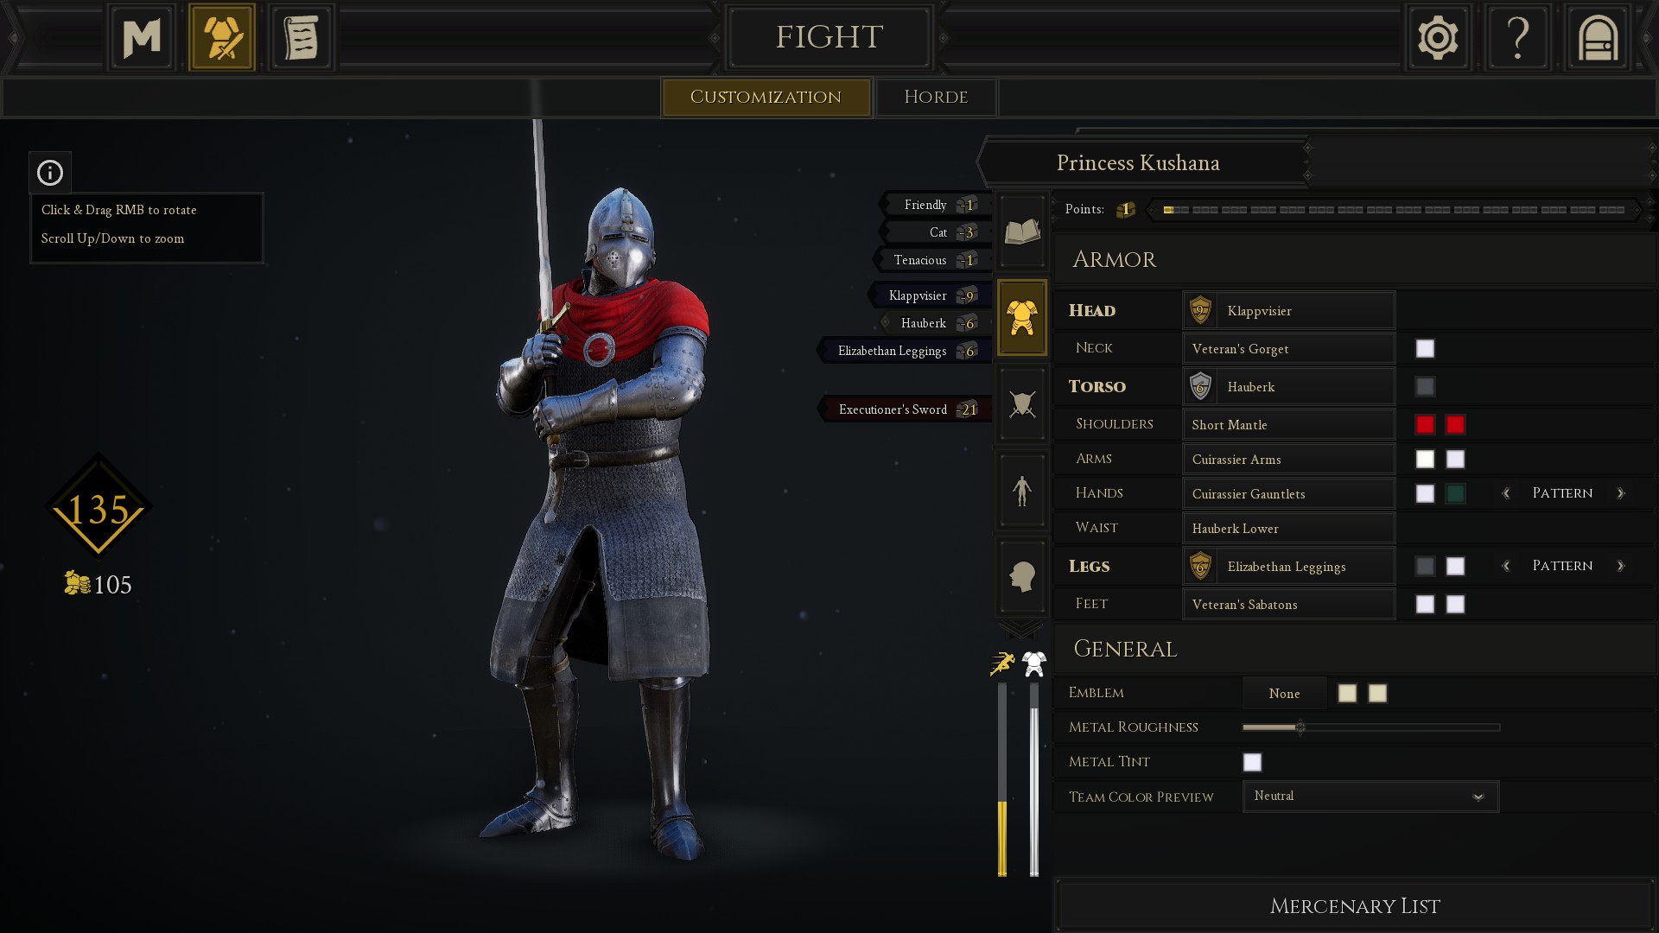This screenshot has height=933, width=1659.
Task: Switch to the Customization tab
Action: [x=766, y=97]
